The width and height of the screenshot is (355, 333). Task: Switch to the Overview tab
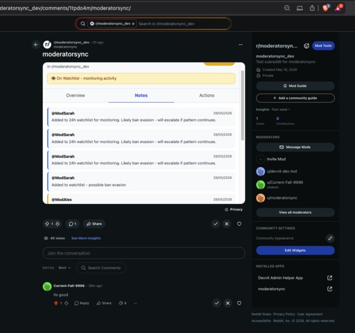tap(76, 95)
